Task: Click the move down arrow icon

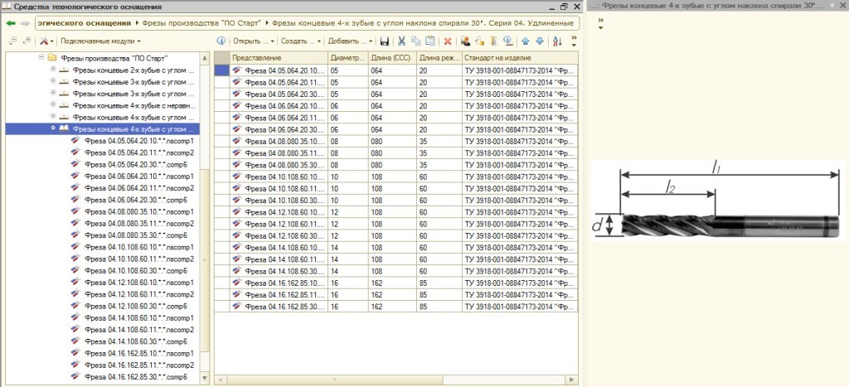Action: [539, 41]
